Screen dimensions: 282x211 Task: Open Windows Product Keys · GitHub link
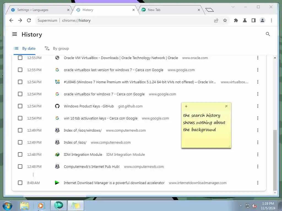coord(89,106)
